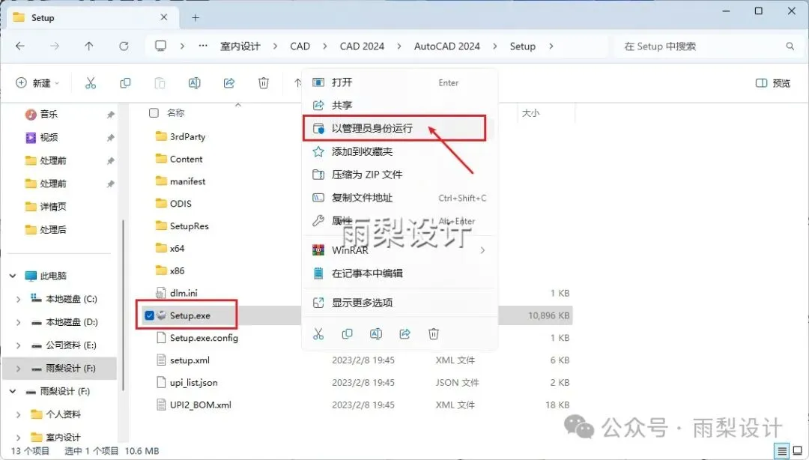The width and height of the screenshot is (809, 460).
Task: Click the Share icon in the toolbar
Action: (x=229, y=83)
